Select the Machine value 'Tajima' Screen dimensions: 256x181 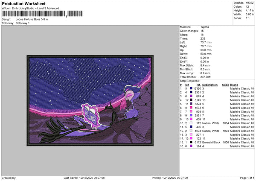click(204, 27)
